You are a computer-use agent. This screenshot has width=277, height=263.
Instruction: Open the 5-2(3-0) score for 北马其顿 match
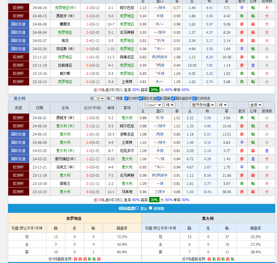coord(93,175)
